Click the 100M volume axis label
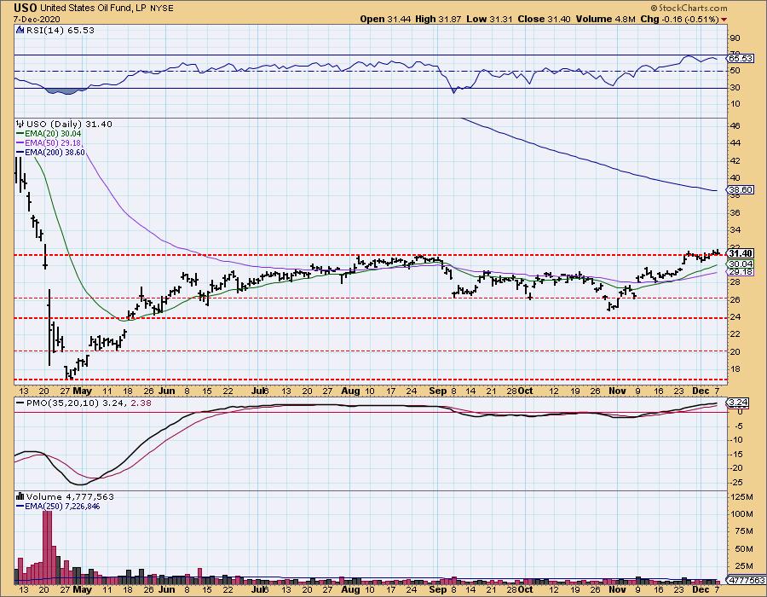 [x=742, y=513]
